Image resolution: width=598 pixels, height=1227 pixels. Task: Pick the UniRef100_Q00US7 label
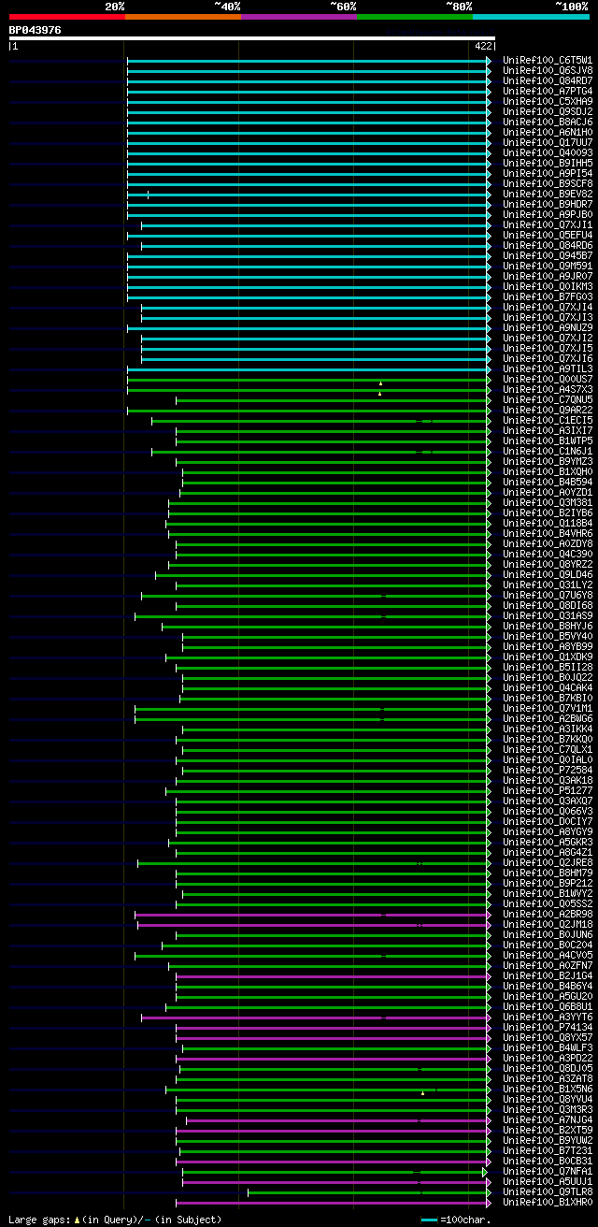[548, 379]
